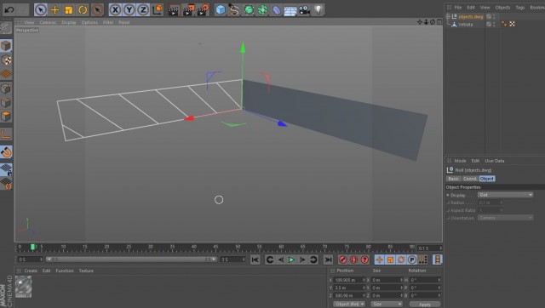Toggle the coordinate system cube icon
Image resolution: width=545 pixels, height=308 pixels.
[x=158, y=9]
